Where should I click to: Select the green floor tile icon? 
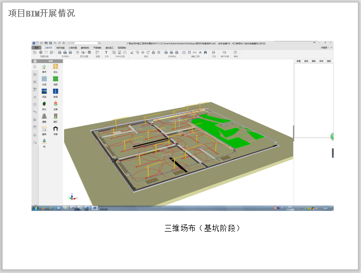(55, 79)
